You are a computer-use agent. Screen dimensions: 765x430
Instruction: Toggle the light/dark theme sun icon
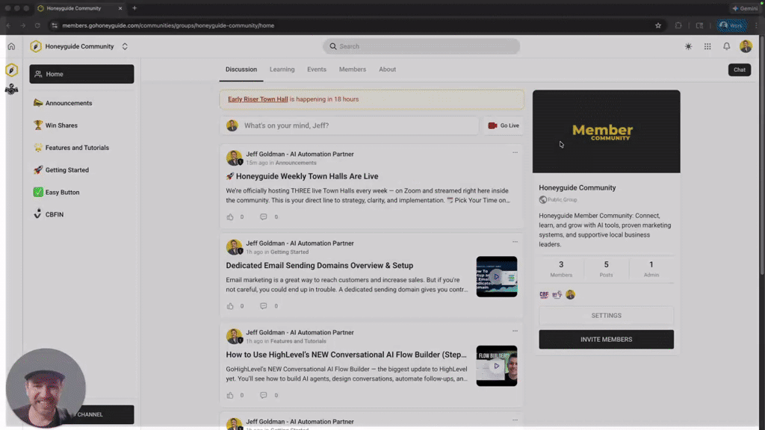688,46
